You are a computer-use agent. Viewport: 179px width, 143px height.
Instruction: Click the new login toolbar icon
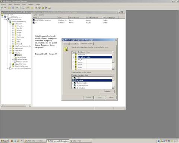click(46, 8)
